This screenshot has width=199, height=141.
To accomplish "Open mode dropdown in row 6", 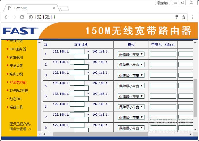I will tap(131, 107).
